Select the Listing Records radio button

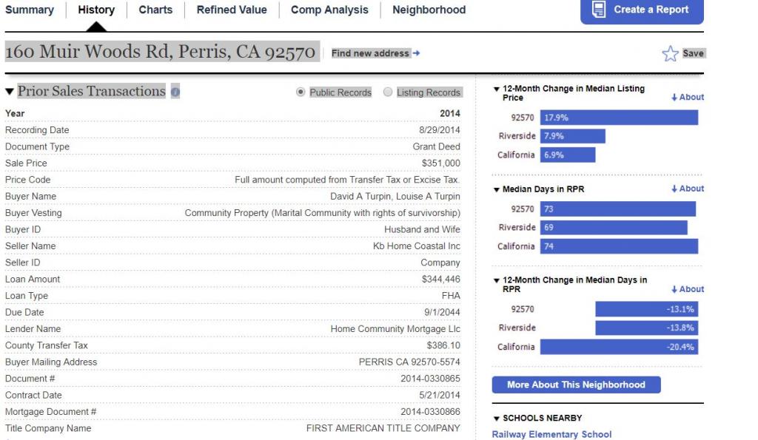pyautogui.click(x=388, y=92)
